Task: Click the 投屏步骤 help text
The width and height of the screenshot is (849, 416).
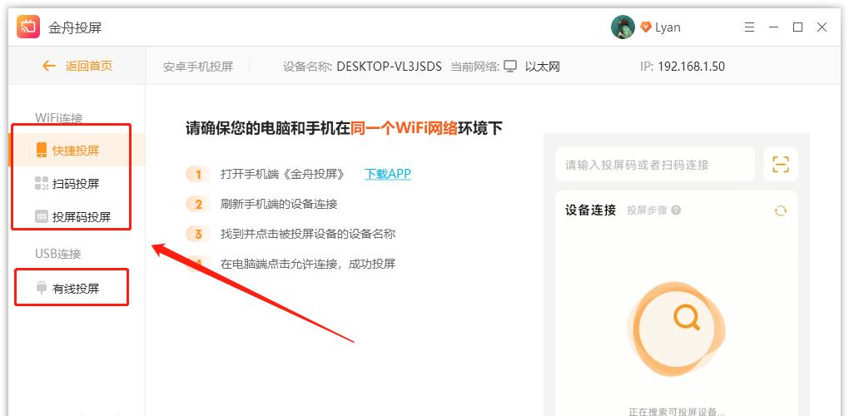Action: coord(647,210)
